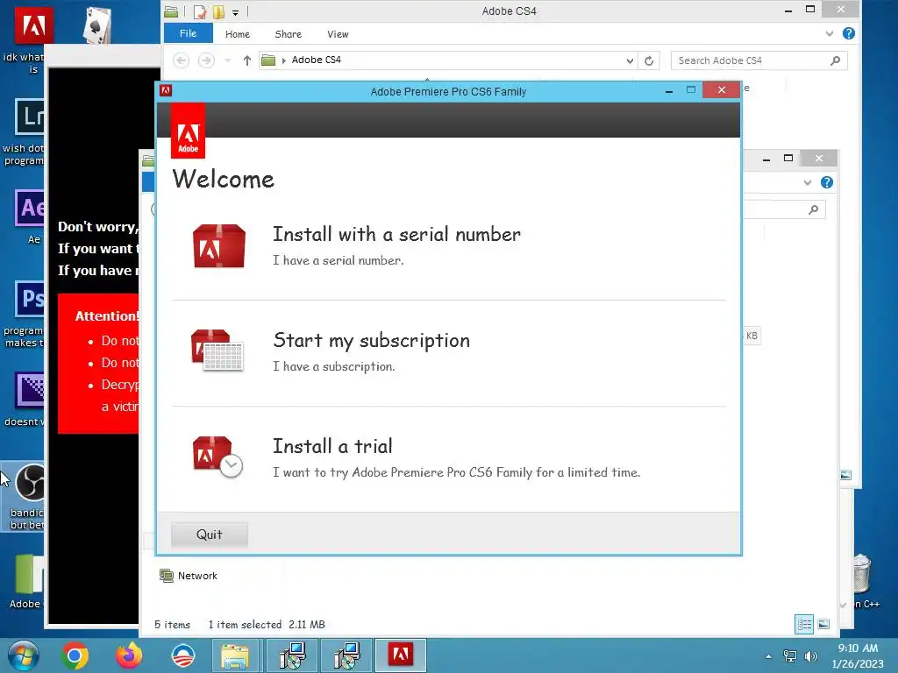Open File Explorer from the taskbar

pyautogui.click(x=235, y=655)
